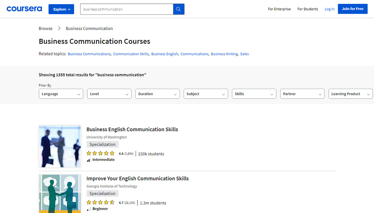Open the Improve Your English Communication Skills thumbnail
This screenshot has height=213, width=374.
click(x=60, y=194)
